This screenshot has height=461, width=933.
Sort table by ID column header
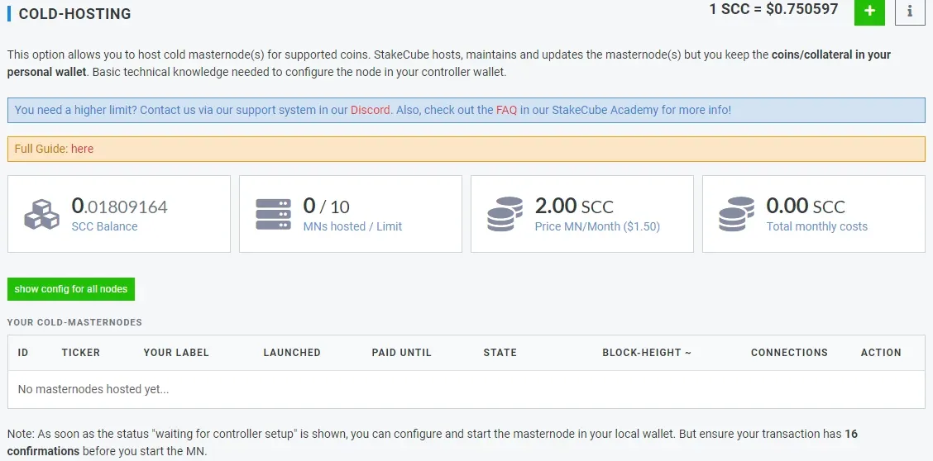(23, 353)
